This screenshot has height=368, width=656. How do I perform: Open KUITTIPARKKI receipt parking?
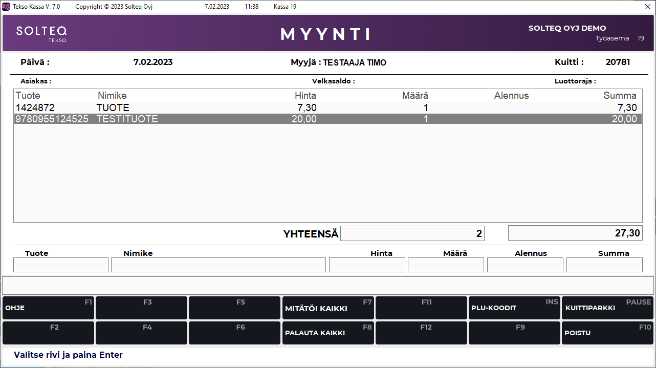tap(607, 308)
